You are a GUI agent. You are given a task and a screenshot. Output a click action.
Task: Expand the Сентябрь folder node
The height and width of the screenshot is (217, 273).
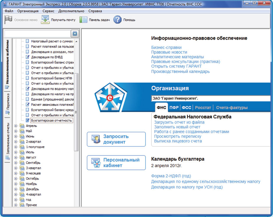(16, 163)
